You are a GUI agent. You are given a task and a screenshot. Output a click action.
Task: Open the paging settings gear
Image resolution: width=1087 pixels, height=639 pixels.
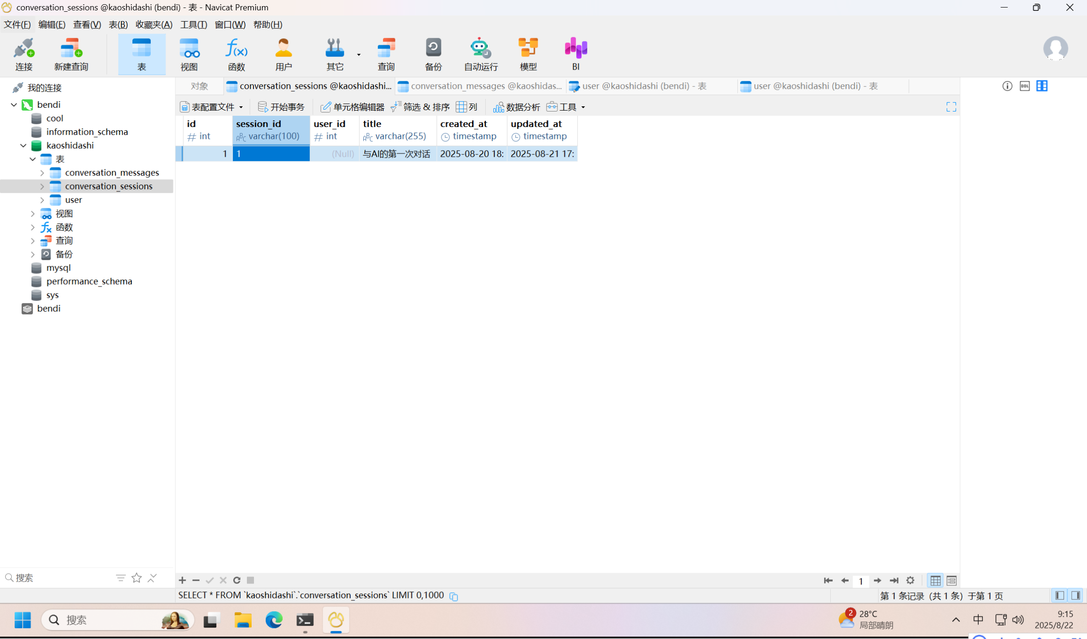click(910, 581)
